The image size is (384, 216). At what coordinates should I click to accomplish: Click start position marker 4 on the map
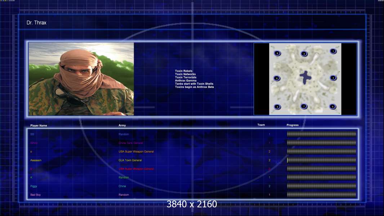click(333, 78)
